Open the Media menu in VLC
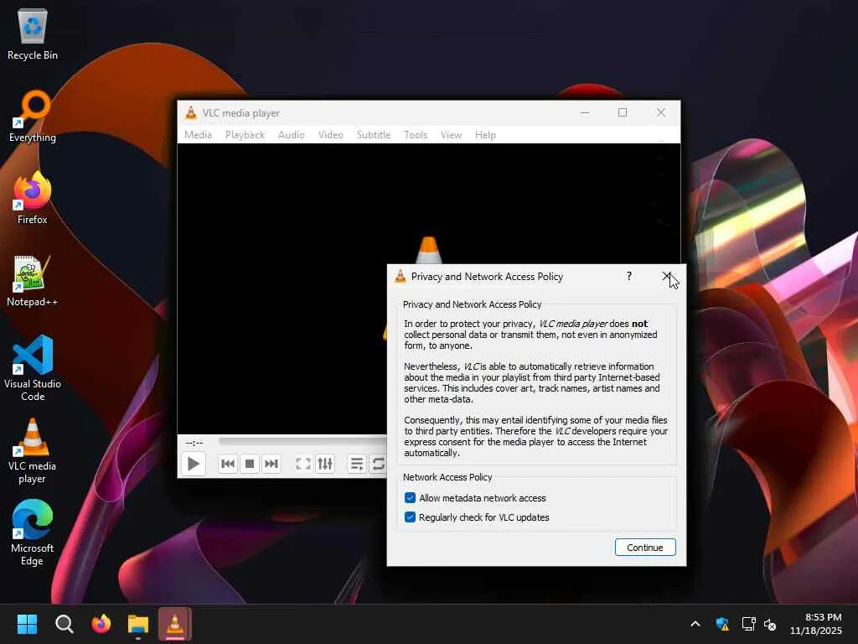The image size is (858, 644). click(198, 135)
